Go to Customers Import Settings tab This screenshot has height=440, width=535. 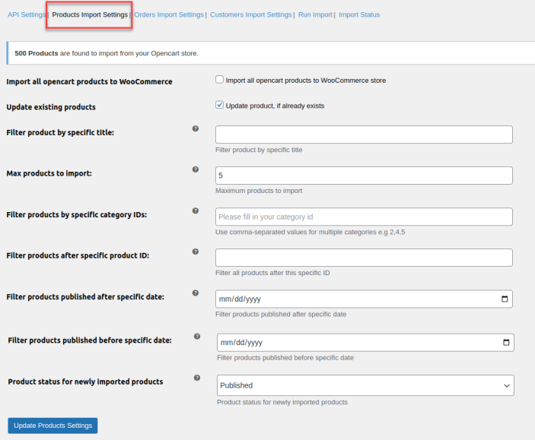click(250, 14)
